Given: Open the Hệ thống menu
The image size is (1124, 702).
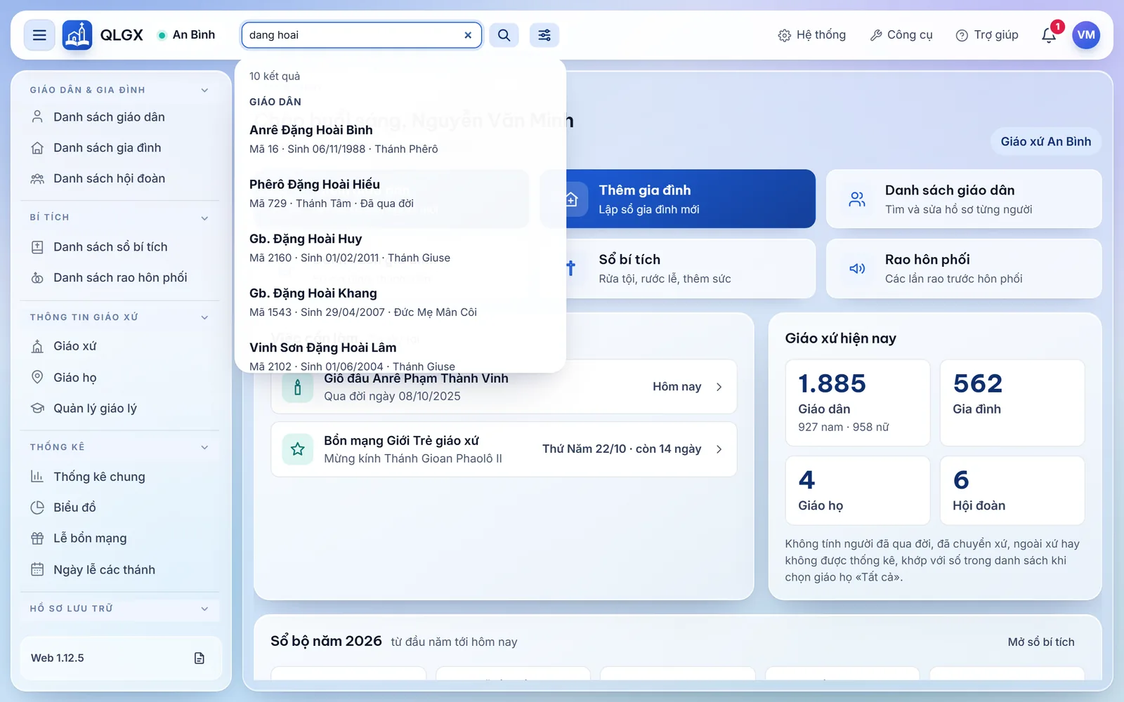Looking at the screenshot, I should point(811,35).
